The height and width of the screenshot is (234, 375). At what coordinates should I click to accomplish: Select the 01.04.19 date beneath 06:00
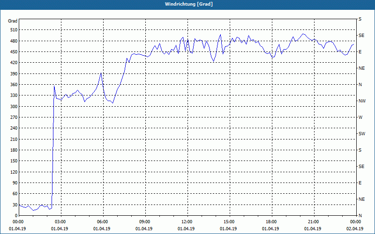[x=102, y=229]
